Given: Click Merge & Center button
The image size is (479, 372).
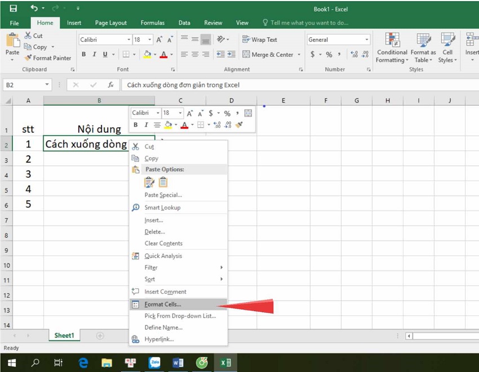Looking at the screenshot, I should coord(268,55).
